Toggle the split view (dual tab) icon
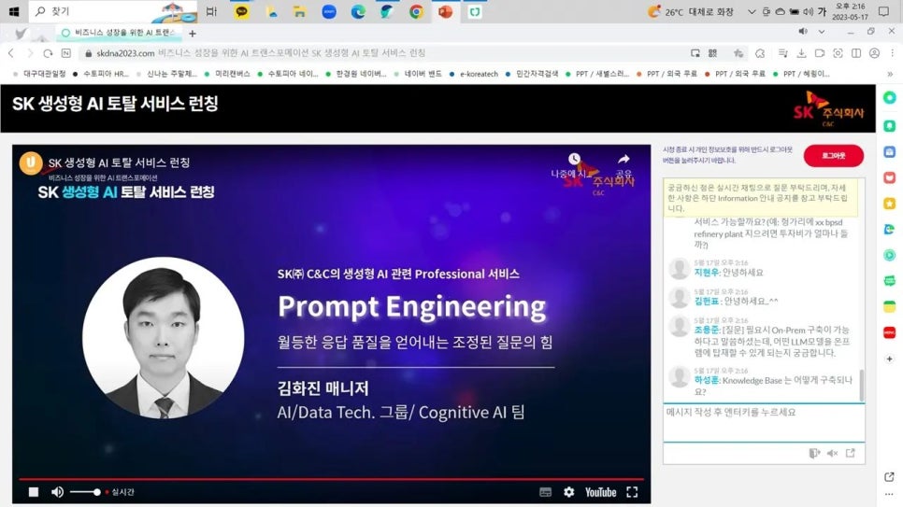 coord(856,53)
